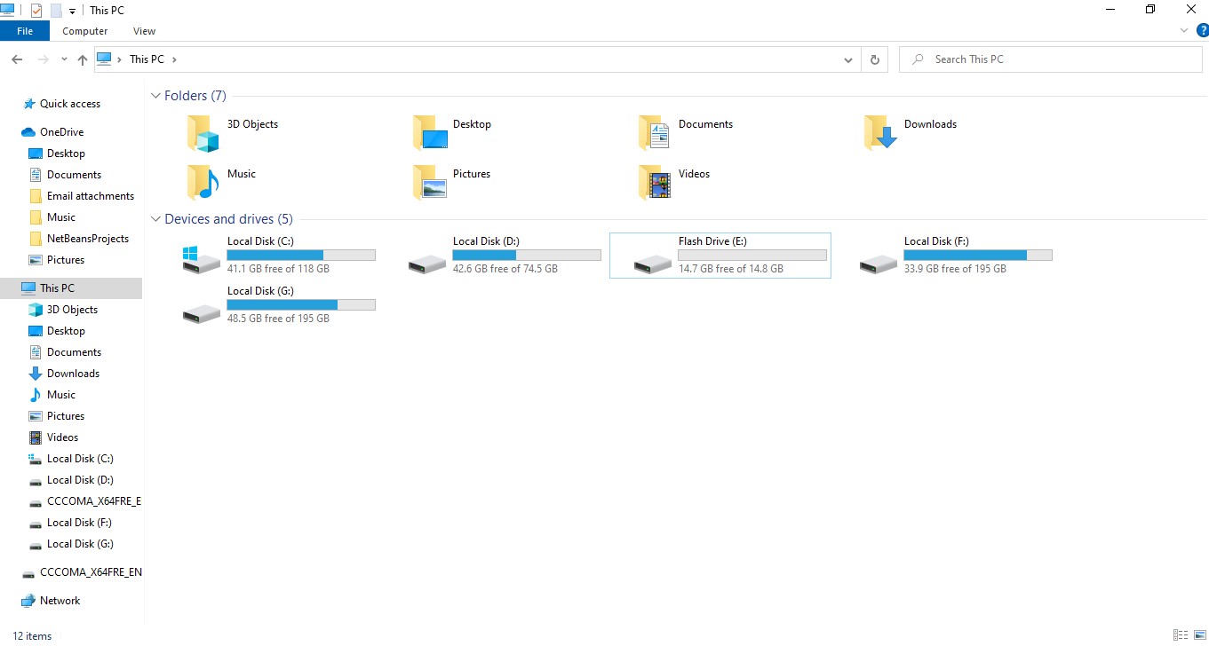Switch to the View tab
This screenshot has height=646, width=1209.
[144, 30]
